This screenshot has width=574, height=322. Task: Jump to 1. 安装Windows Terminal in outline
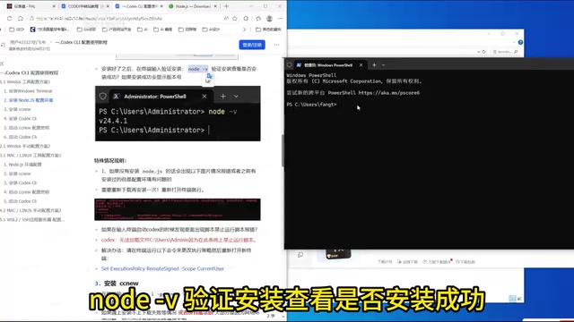[28, 91]
